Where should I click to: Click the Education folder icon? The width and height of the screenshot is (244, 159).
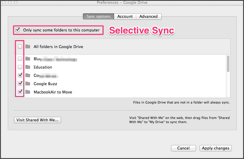(28, 67)
